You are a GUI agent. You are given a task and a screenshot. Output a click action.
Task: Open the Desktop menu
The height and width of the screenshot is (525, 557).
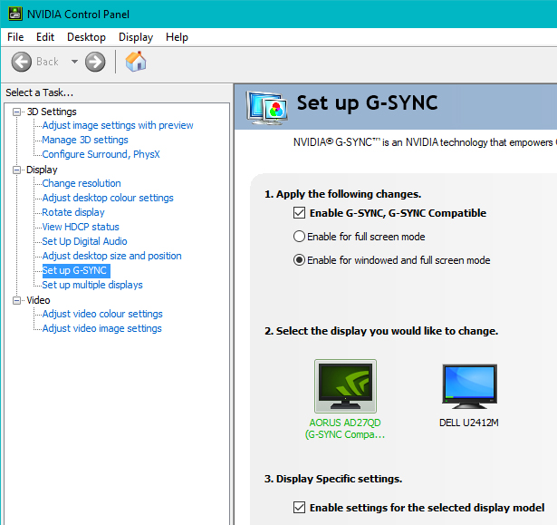pyautogui.click(x=86, y=37)
